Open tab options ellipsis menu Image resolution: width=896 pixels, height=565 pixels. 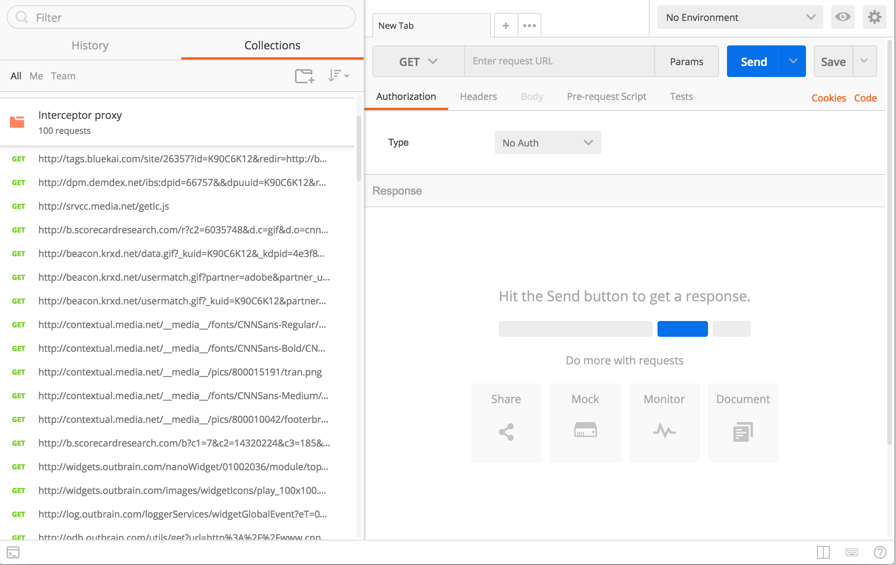coord(529,26)
